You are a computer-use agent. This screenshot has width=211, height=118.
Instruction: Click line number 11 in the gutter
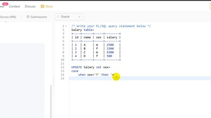coord(62,63)
